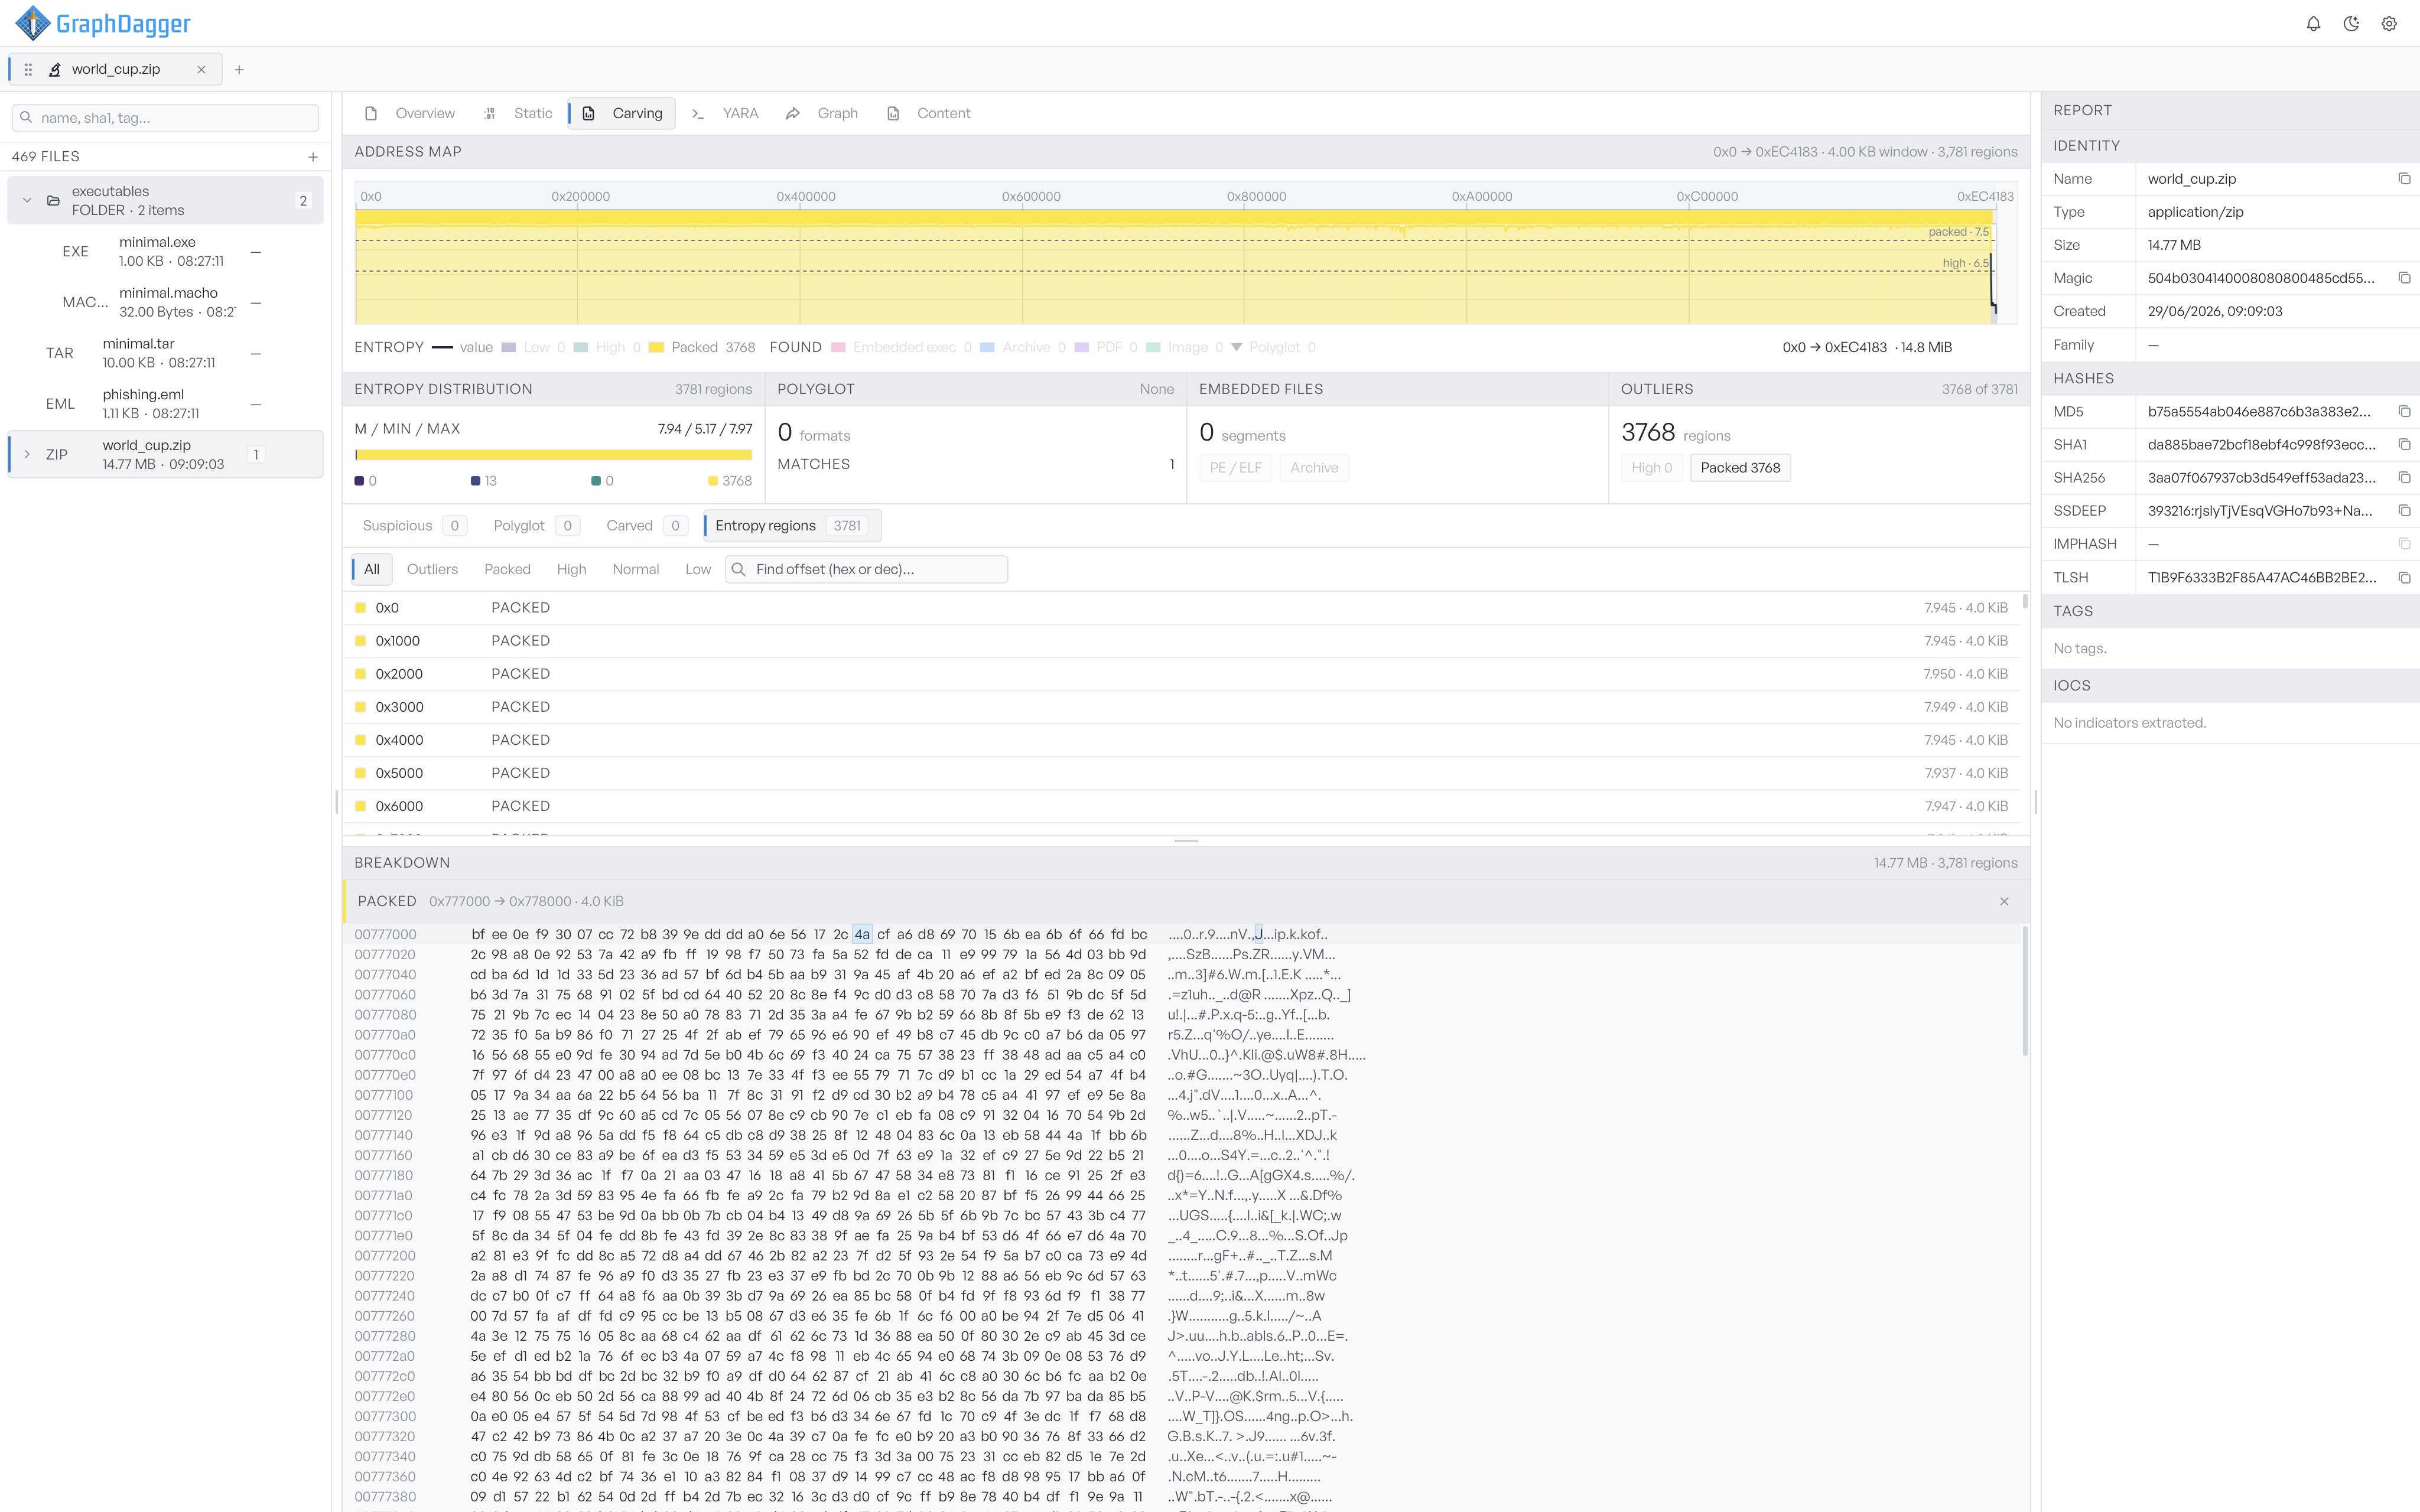Expand the world_cup.zip tree item
The image size is (2420, 1512).
click(x=27, y=454)
